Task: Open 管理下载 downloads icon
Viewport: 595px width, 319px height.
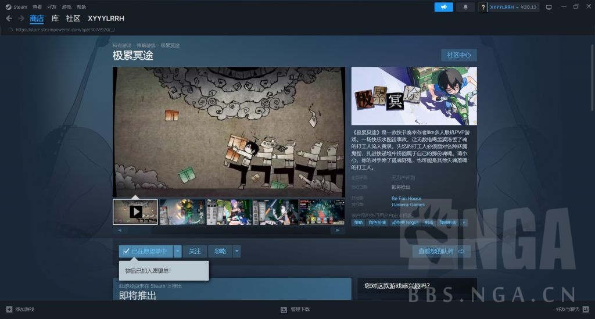Action: [284, 310]
